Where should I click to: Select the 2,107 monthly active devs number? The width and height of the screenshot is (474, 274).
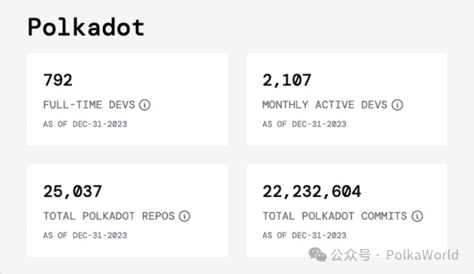click(x=287, y=80)
